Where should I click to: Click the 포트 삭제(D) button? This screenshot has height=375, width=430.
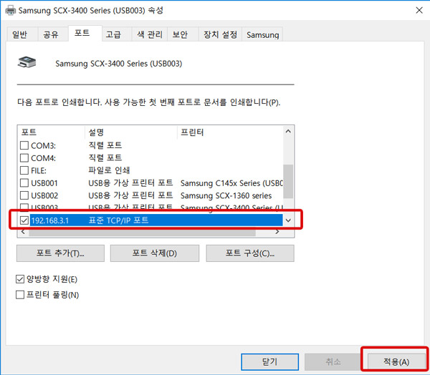[155, 253]
